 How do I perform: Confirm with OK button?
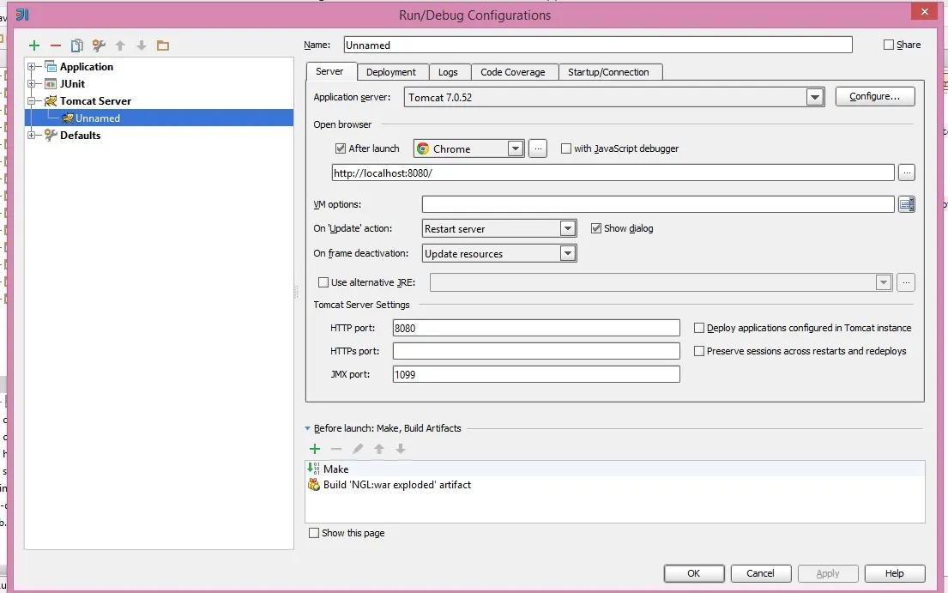(694, 573)
